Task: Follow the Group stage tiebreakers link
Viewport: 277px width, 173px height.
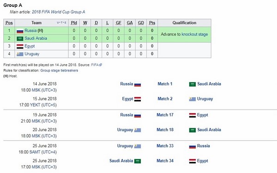Action: pyautogui.click(x=59, y=71)
